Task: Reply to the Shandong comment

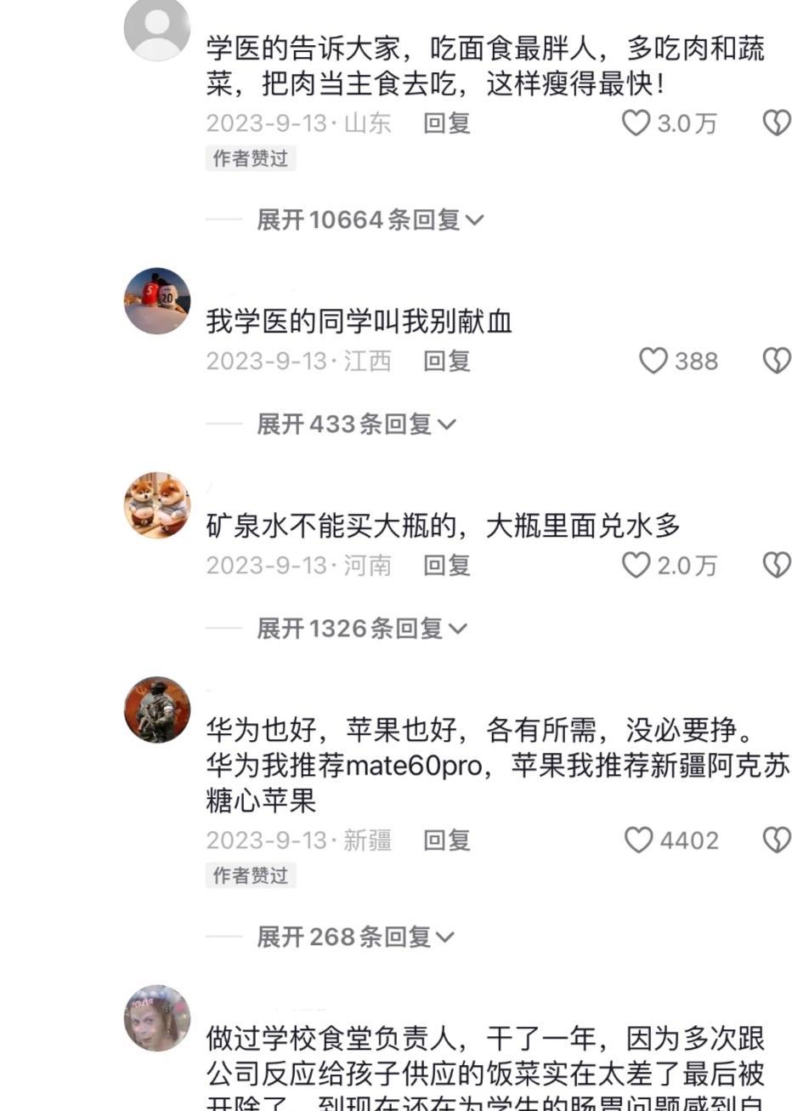Action: 447,123
